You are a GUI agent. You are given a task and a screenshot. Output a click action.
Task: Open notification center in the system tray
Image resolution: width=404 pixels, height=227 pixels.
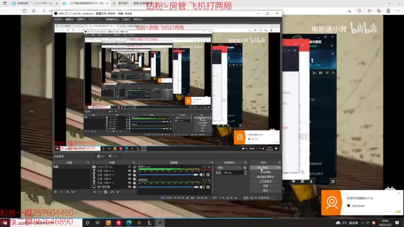(x=397, y=223)
